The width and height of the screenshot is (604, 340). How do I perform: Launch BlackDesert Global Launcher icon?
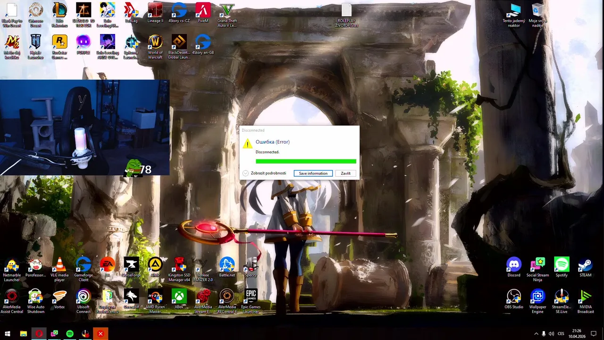tap(179, 47)
